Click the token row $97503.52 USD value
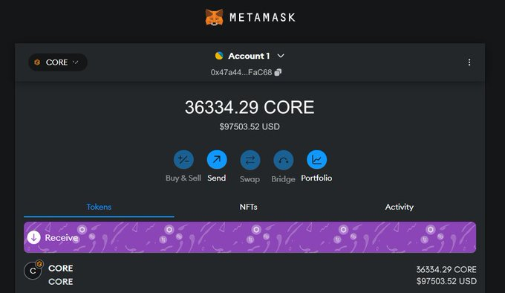 point(446,281)
